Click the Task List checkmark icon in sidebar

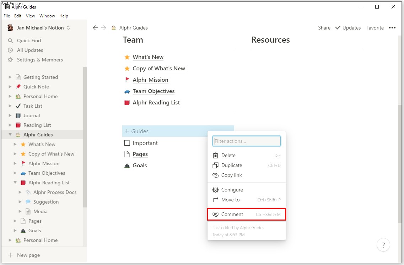[18, 106]
